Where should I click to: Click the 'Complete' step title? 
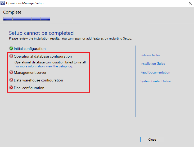12,12
